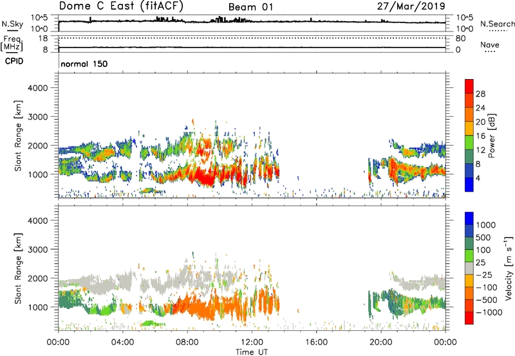Screen dimensions: 515x356
Task: Click the '12:00' time axis label
Action: [x=252, y=343]
